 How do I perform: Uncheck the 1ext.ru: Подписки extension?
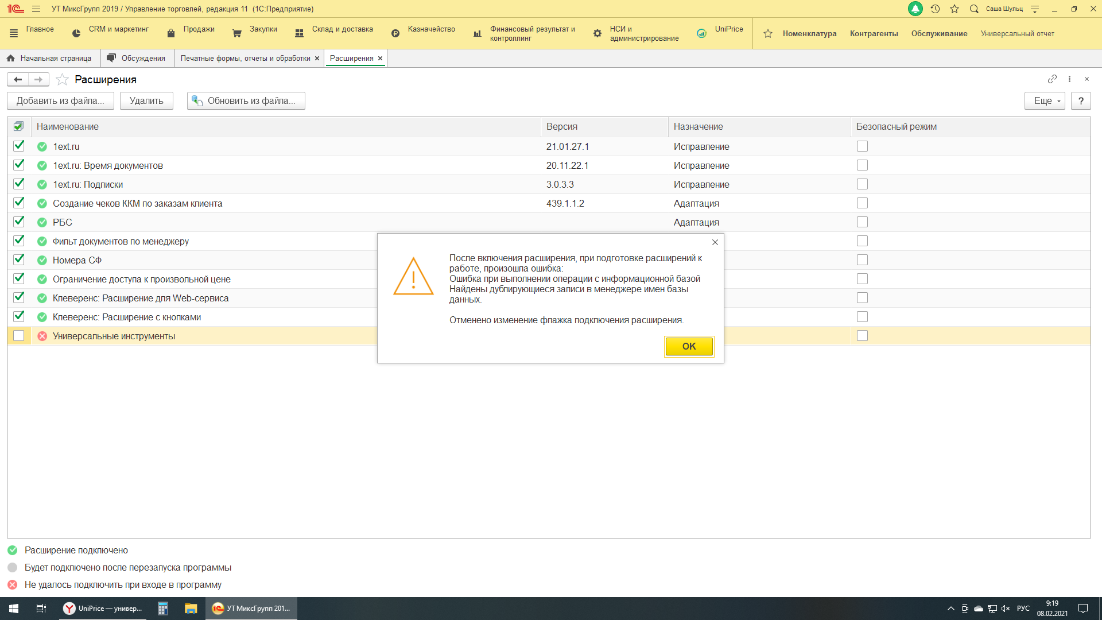[x=19, y=184]
